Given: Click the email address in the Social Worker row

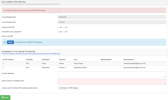Looking at the screenshot, I should click(x=134, y=63).
